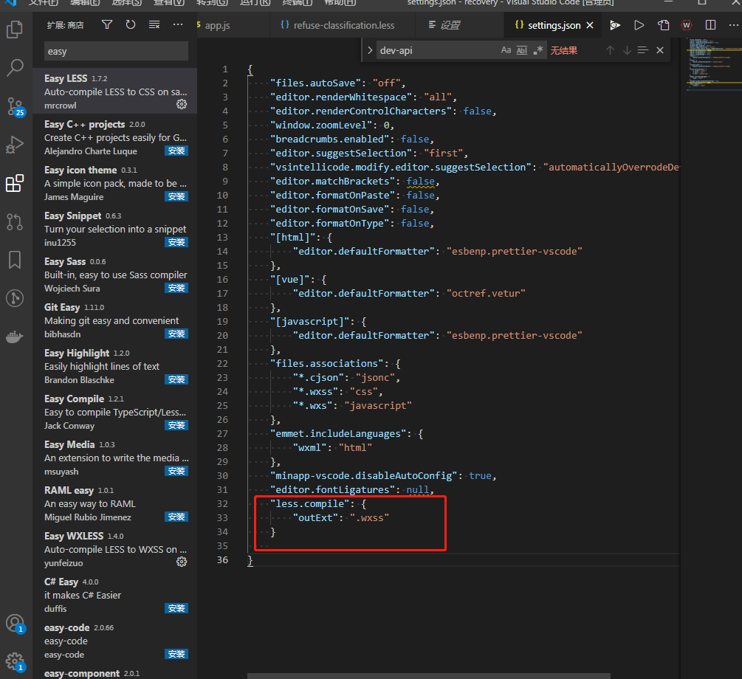Click the extension search field containing easy

pyautogui.click(x=116, y=52)
